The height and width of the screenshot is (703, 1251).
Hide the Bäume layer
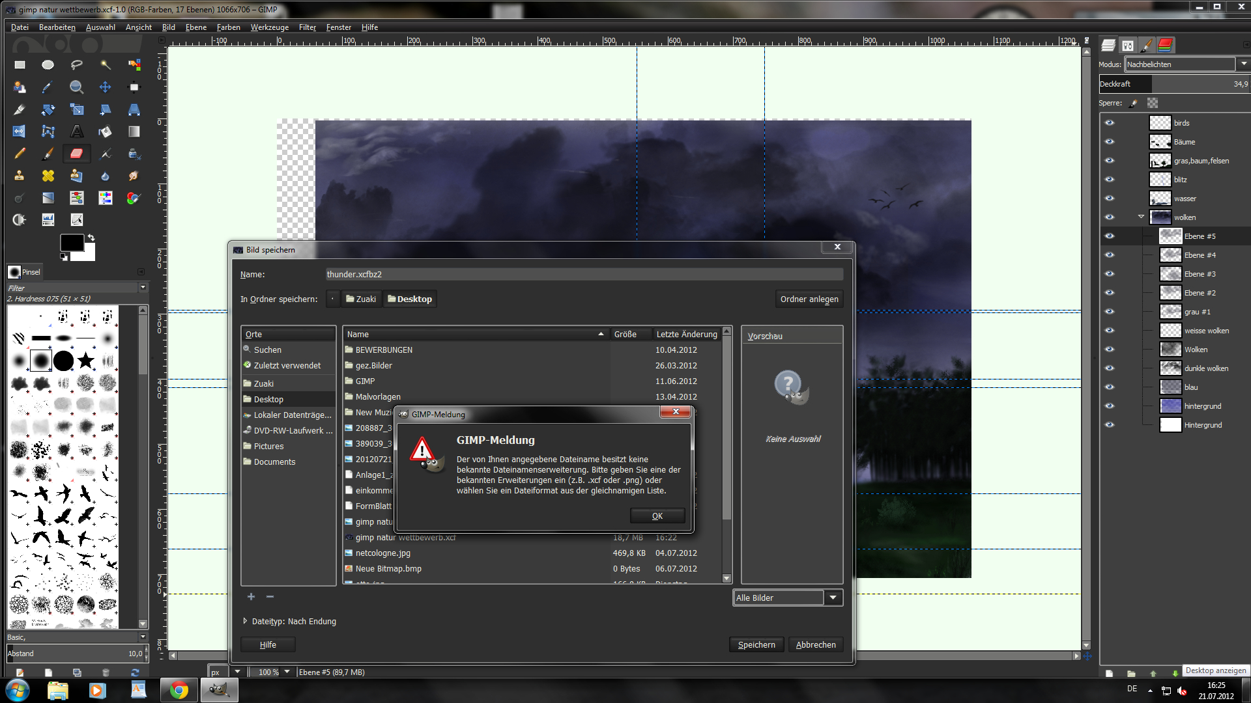coord(1110,142)
